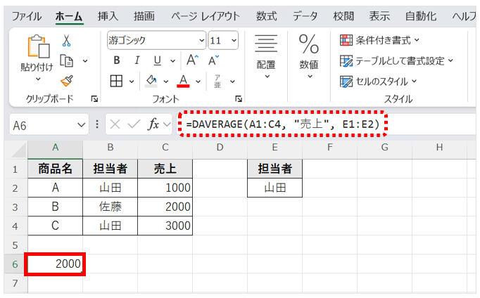Click the Select All corner triangle
Screen dimensions: 480x298
point(19,150)
